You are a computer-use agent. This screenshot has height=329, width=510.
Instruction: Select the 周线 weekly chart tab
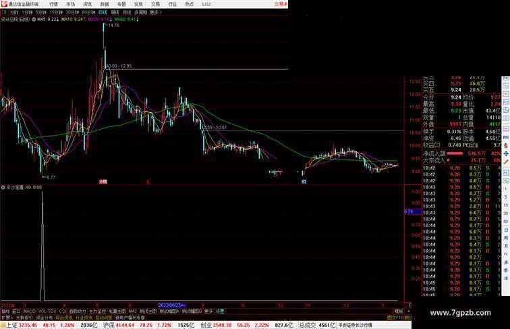[x=115, y=12]
